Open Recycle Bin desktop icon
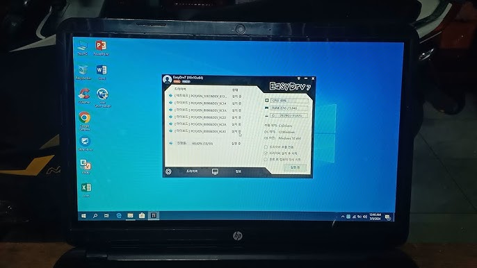 pos(83,72)
